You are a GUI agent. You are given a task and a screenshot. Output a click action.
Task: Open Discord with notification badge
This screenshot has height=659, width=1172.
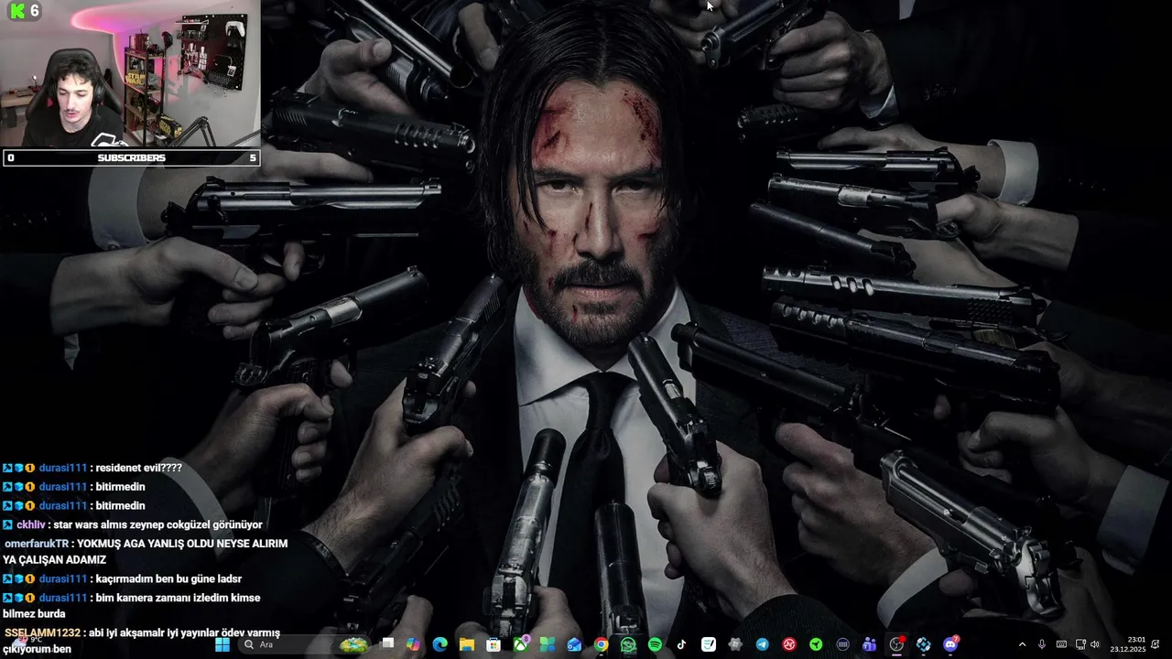tap(950, 644)
